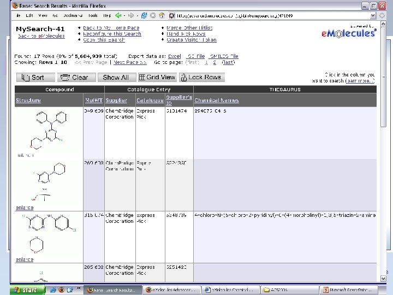Switch to the eMolecules Advanced taskbar window
The height and width of the screenshot is (295, 393).
click(x=172, y=290)
